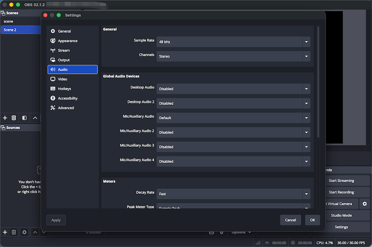This screenshot has height=247, width=372.
Task: Click the Settings dialog scrollbar
Action: pos(318,82)
